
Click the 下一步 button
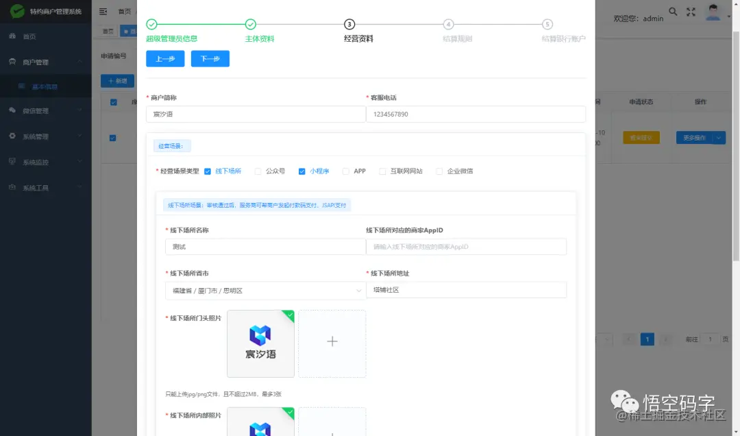pyautogui.click(x=210, y=58)
